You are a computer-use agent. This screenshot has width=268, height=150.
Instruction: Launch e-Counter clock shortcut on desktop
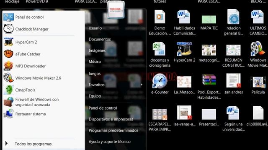click(160, 81)
